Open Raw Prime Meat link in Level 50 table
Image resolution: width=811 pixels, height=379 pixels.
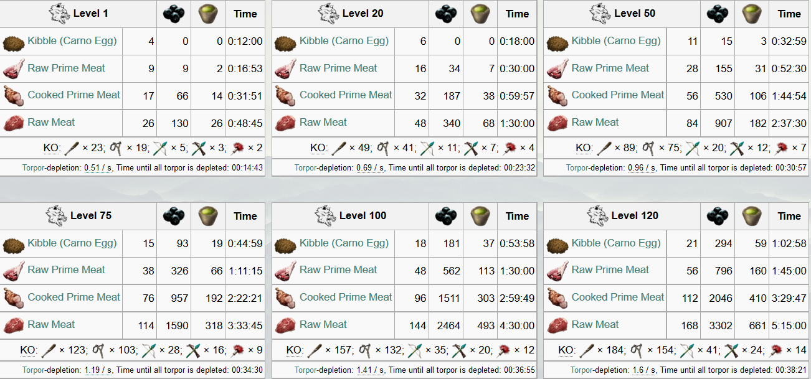[x=610, y=68]
